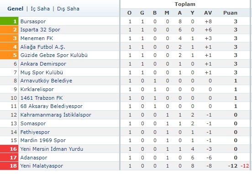
Task: Select Arnavutköy Belediye team link
Action: pos(46,81)
